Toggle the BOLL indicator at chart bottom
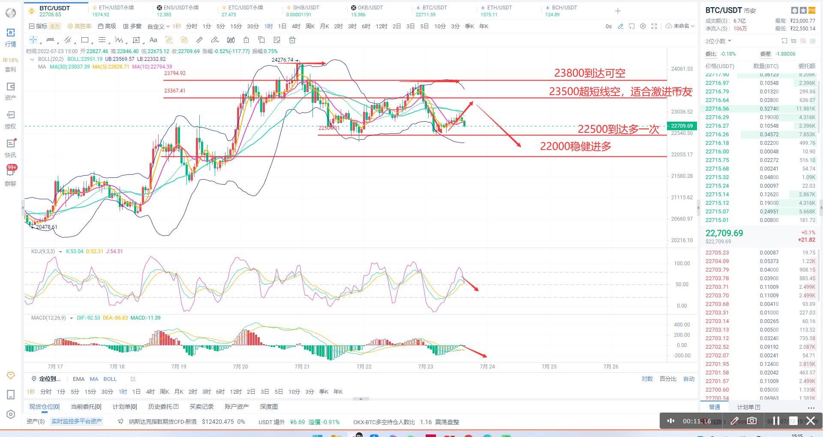823x437 pixels. click(x=110, y=379)
